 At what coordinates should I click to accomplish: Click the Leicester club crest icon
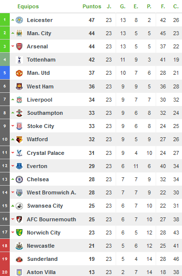click(x=19, y=20)
